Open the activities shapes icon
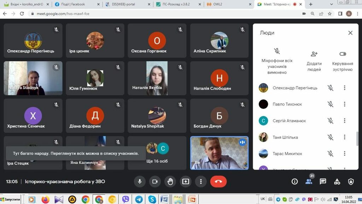362x204 pixels. [337, 181]
